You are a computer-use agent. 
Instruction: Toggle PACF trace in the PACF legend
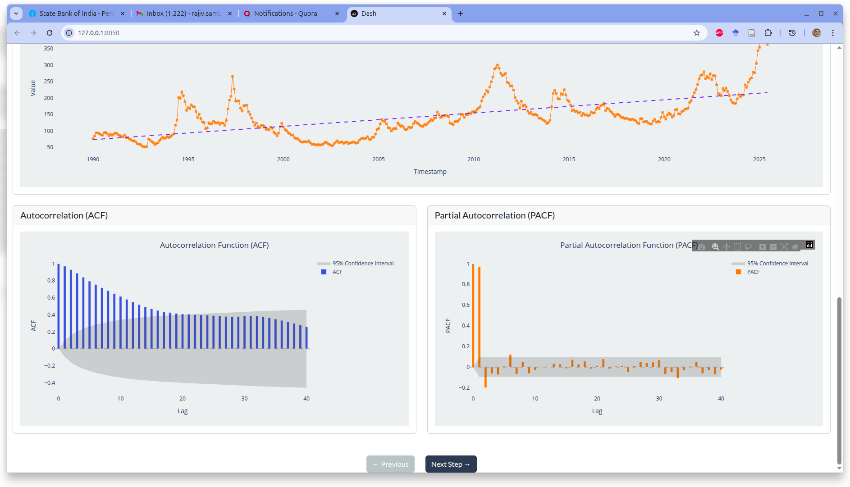(753, 272)
